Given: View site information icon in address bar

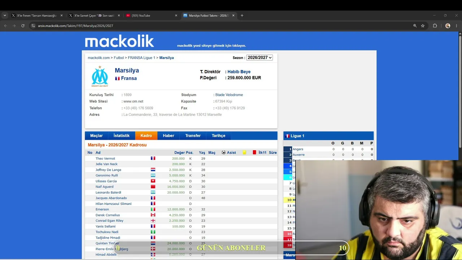Looking at the screenshot, I should tap(33, 26).
